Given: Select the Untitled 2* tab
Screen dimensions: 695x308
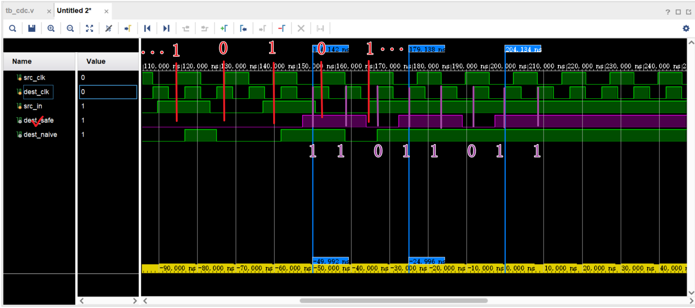Looking at the screenshot, I should click(74, 11).
